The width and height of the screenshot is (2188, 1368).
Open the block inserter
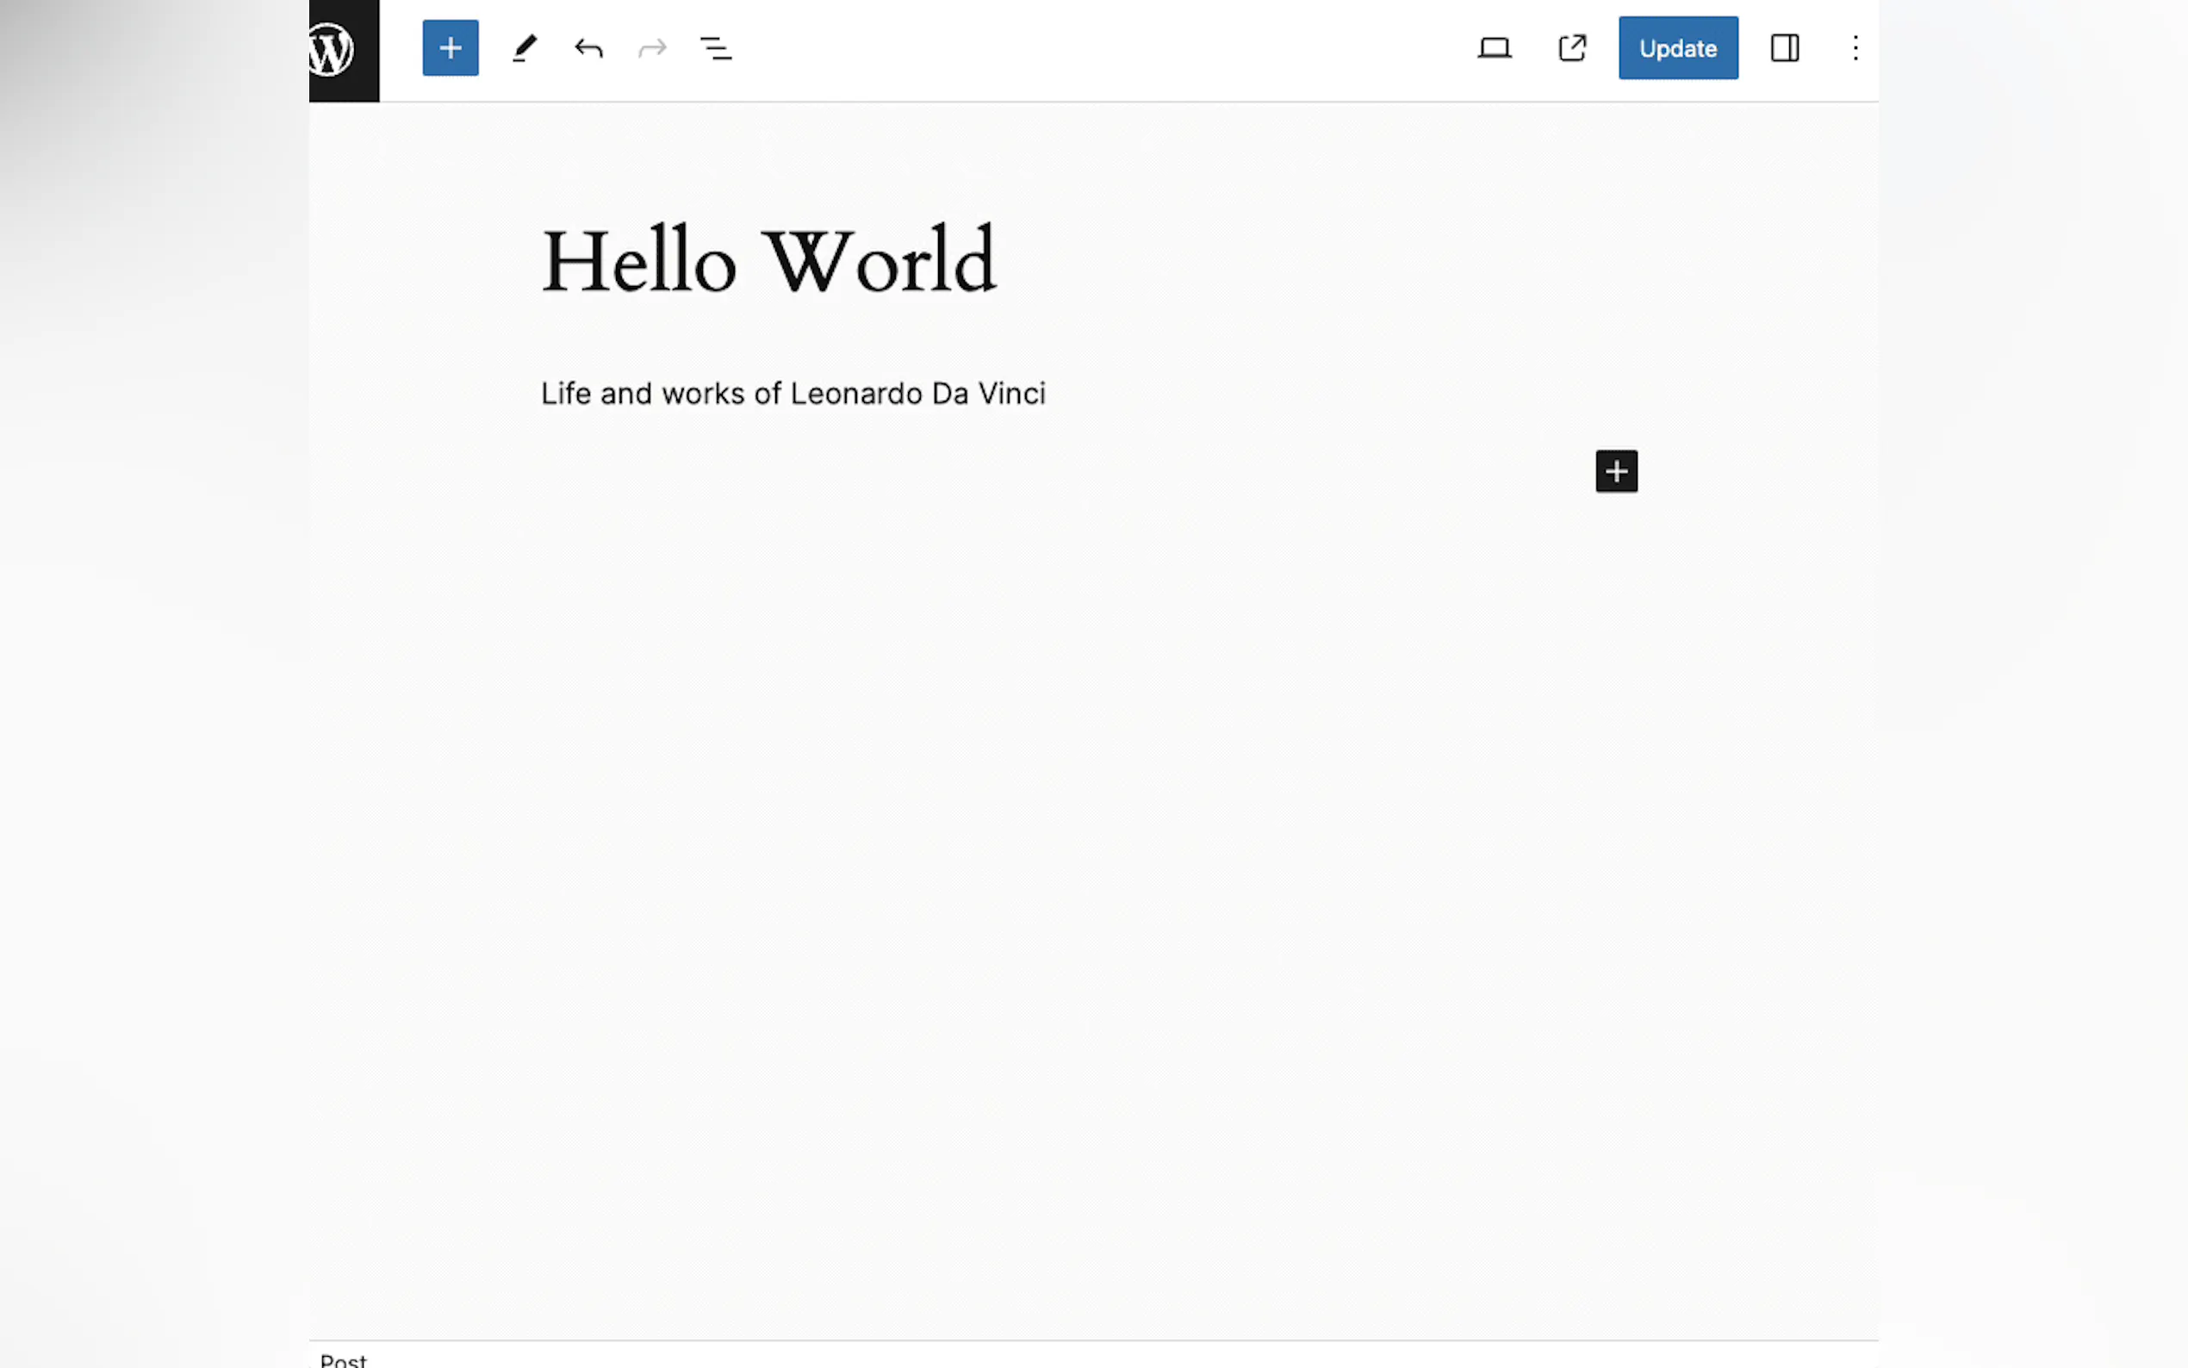[450, 47]
